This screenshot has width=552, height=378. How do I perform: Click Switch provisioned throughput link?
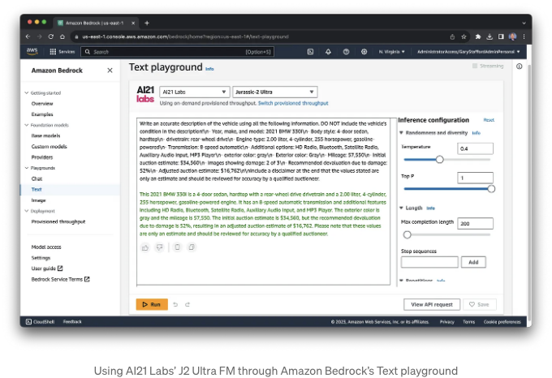point(293,103)
